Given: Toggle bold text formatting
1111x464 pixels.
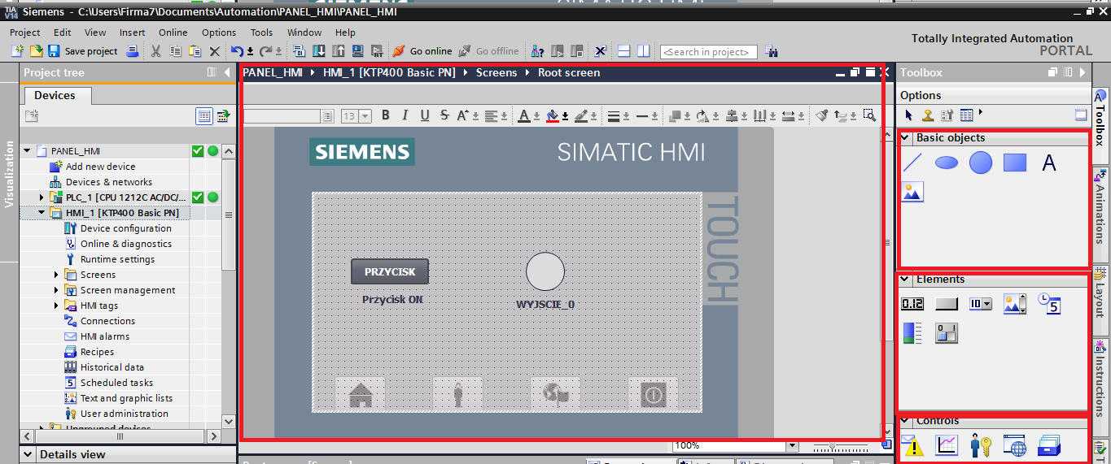Looking at the screenshot, I should pos(386,115).
